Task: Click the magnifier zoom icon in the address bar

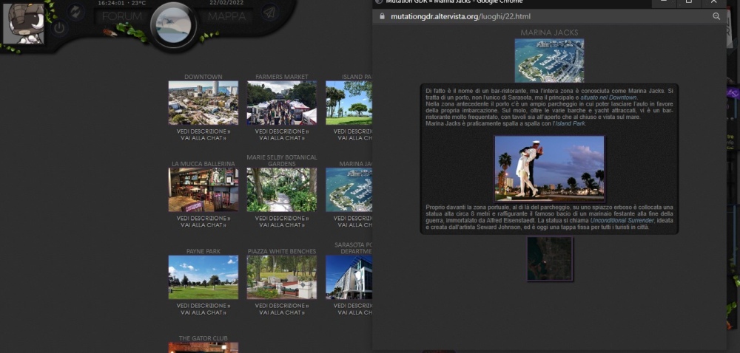Action: click(x=716, y=16)
